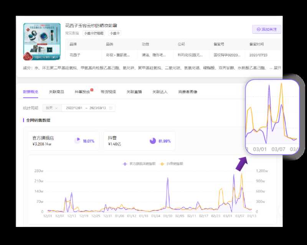
Task: Toggle the 官方旗舰店销售额 legend series
Action: pyautogui.click(x=139, y=164)
